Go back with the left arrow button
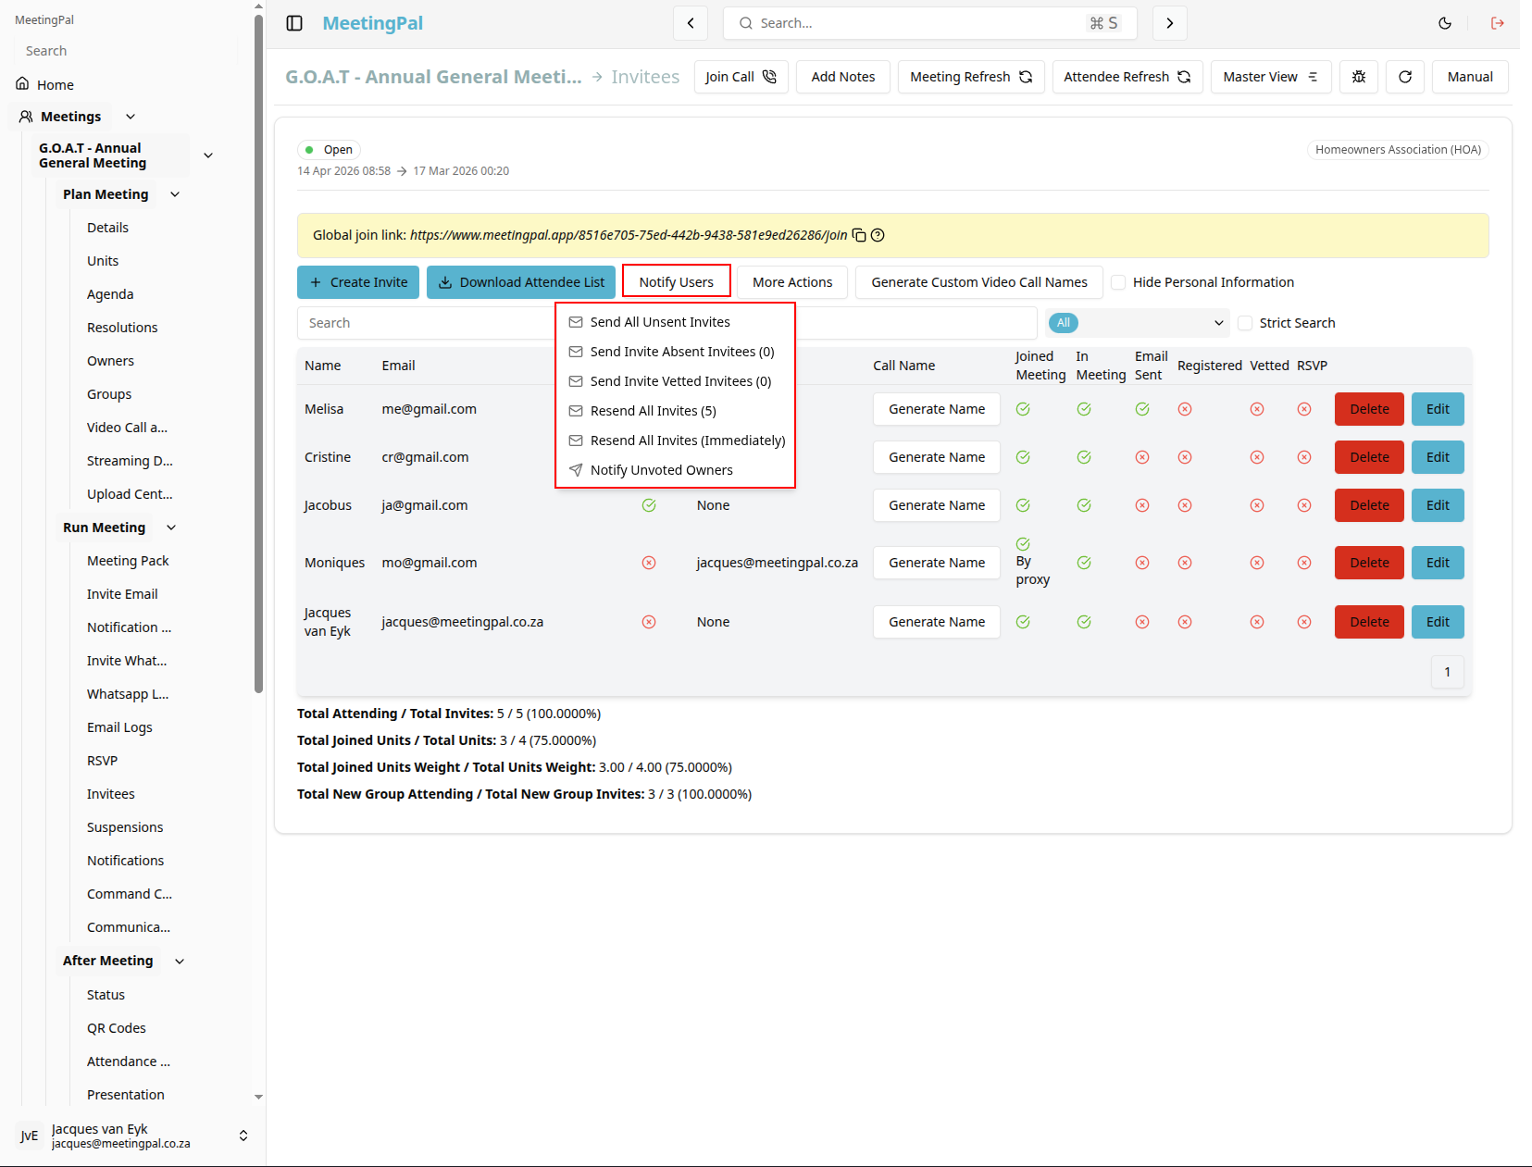 (691, 23)
